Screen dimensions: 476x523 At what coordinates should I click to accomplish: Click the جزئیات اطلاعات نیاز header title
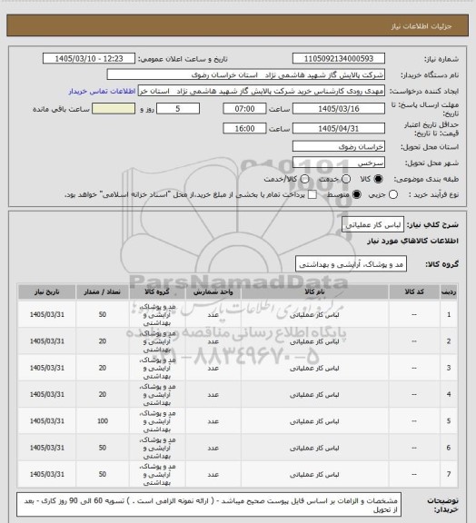pos(421,26)
